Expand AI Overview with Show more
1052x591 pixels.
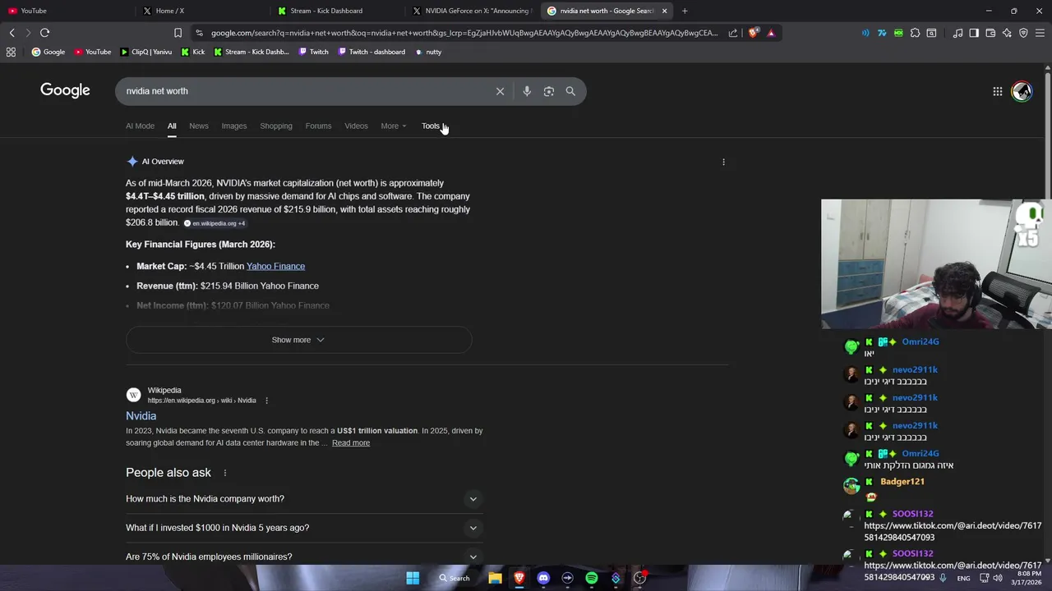coord(298,340)
